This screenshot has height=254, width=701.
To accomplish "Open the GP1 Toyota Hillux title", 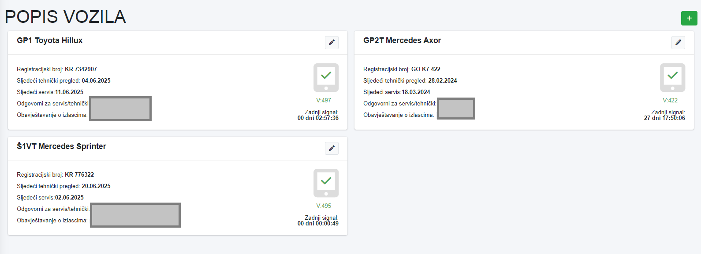I will pyautogui.click(x=50, y=40).
